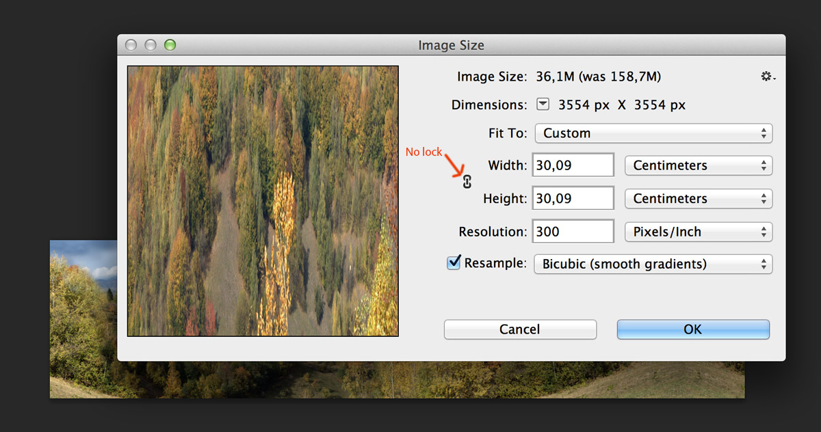The height and width of the screenshot is (432, 821).
Task: Enable or disable the Resample checkbox
Action: point(454,263)
